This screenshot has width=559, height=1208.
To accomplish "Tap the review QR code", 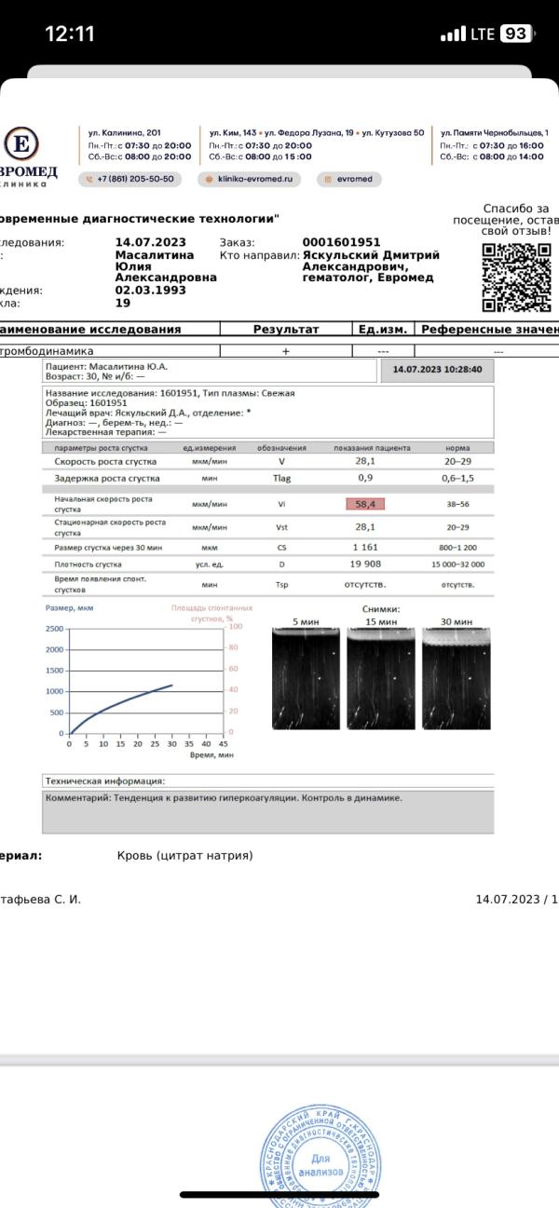I will 516,278.
